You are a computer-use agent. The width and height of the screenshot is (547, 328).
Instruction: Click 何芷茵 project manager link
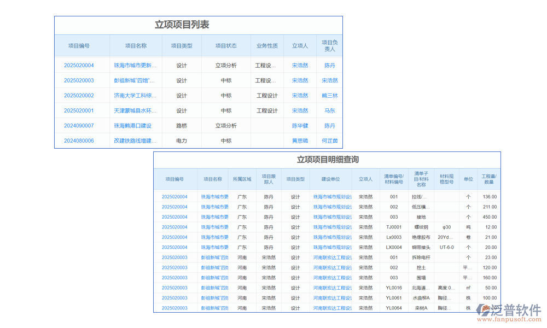coord(329,140)
